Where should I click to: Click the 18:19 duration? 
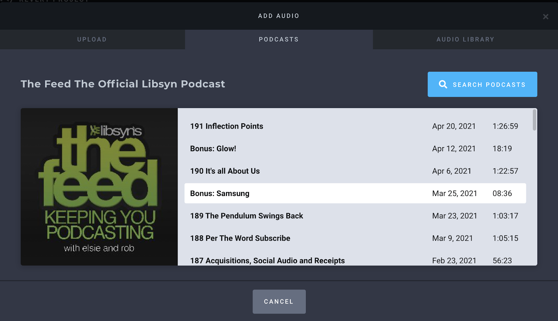click(x=502, y=148)
